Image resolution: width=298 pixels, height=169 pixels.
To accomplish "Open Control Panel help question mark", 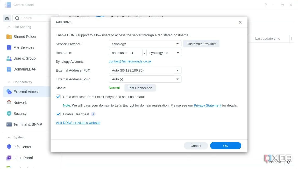I will pos(266,5).
